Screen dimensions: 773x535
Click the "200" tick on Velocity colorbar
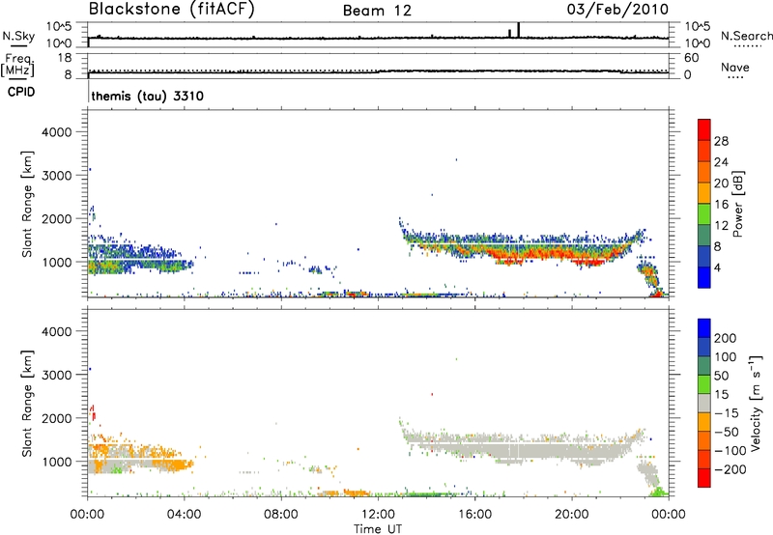(x=726, y=338)
